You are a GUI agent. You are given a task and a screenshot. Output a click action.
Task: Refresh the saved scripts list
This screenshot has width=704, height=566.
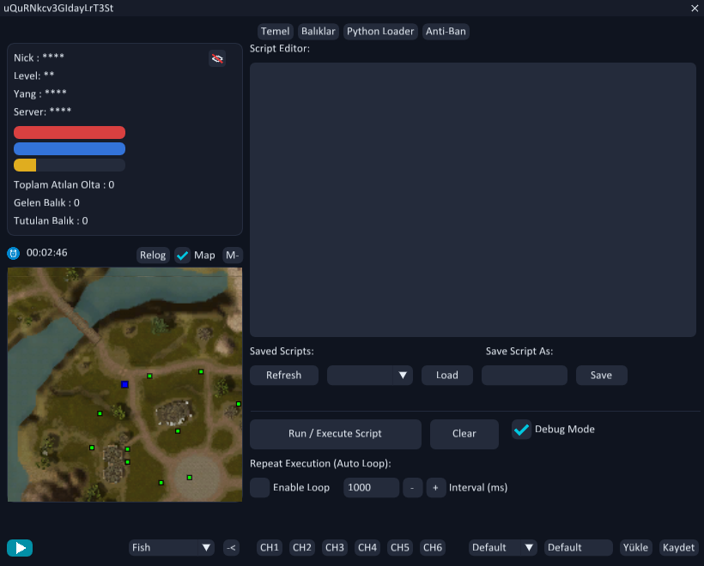click(x=284, y=376)
